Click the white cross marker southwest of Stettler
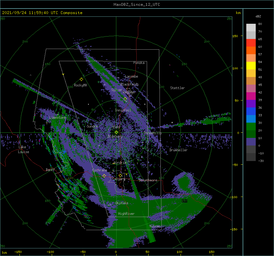Viewport: 274px width, 256px height. (x=172, y=122)
